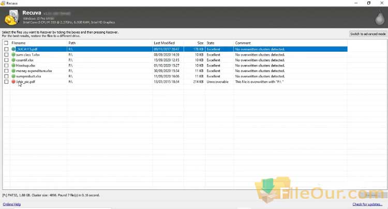This screenshot has width=388, height=209.
Task: Tick the checkbox for countif.xlsx
Action: point(6,60)
